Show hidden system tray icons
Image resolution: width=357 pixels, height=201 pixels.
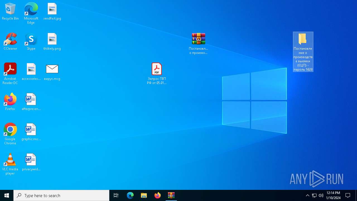(x=308, y=195)
